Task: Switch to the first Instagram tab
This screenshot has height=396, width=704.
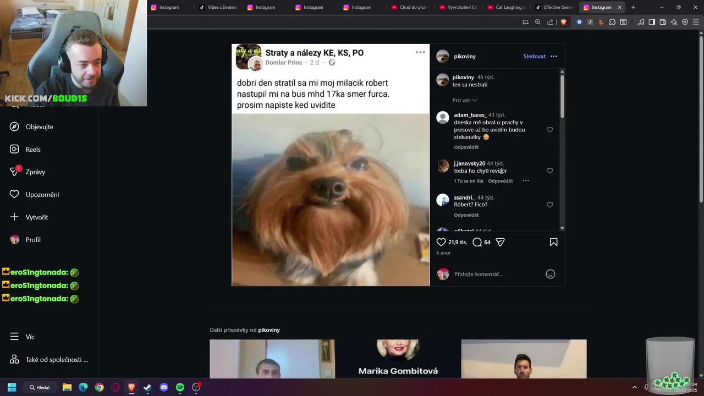Action: point(169,7)
